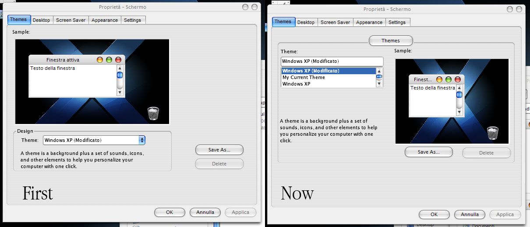The width and height of the screenshot is (530, 227).
Task: Select the Recycle Bin icon in right dialog preview
Action: pyautogui.click(x=493, y=133)
